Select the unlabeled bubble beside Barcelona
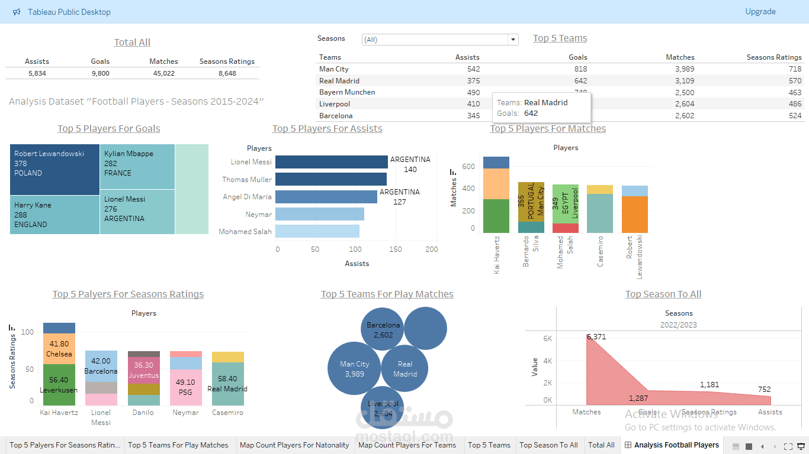 pyautogui.click(x=426, y=328)
